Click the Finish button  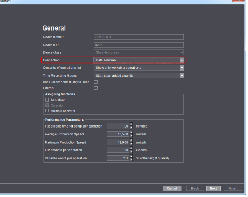click(x=233, y=188)
